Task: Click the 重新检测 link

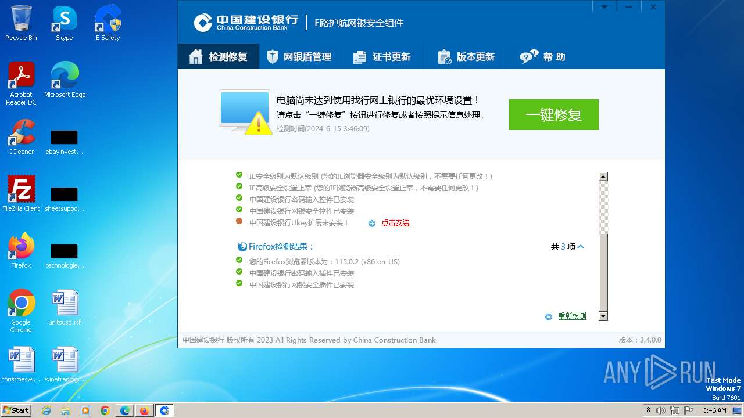Action: (572, 316)
